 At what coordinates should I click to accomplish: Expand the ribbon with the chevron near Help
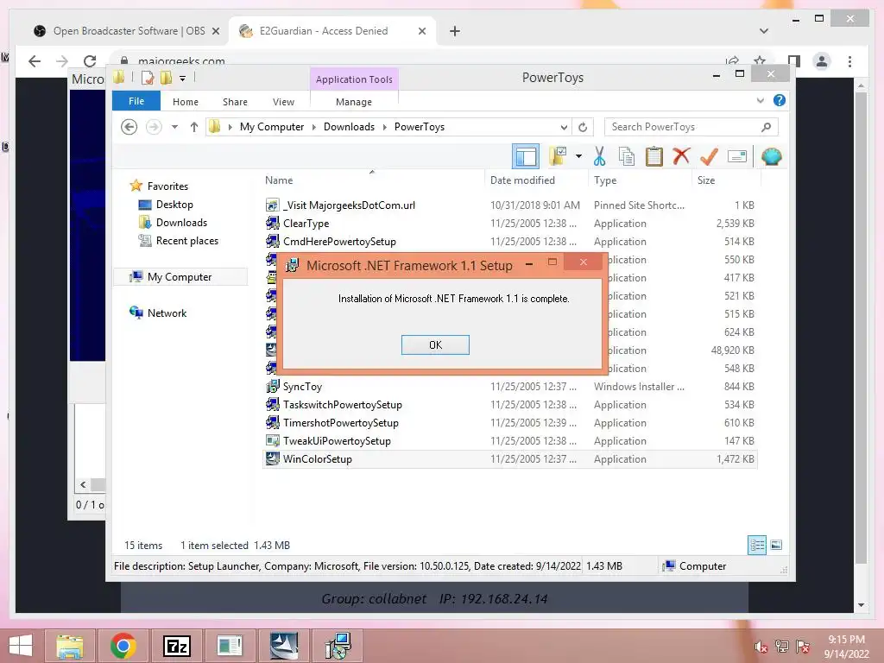(x=760, y=100)
